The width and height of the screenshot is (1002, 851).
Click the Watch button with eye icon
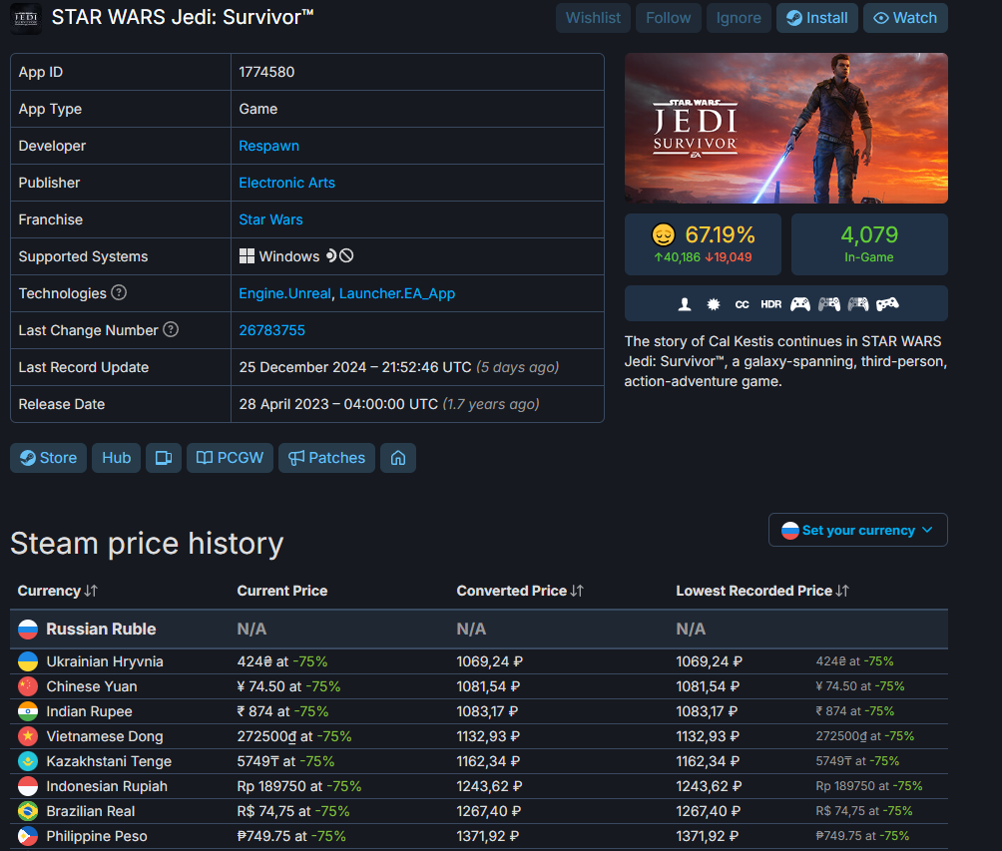coord(905,18)
